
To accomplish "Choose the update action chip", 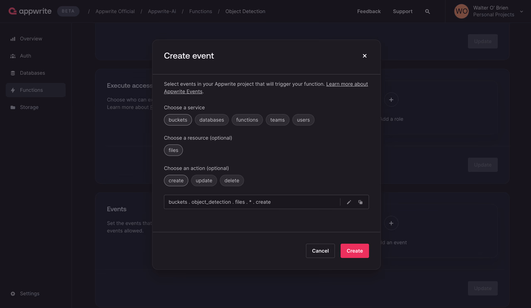I will click(x=204, y=180).
